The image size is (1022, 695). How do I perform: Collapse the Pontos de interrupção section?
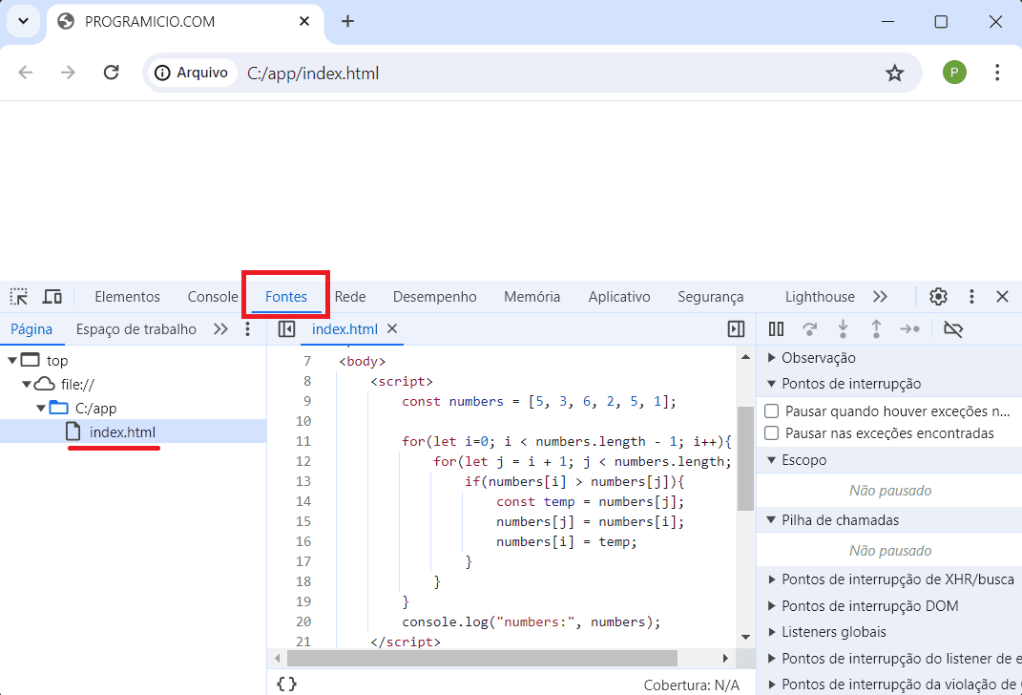[x=771, y=384]
